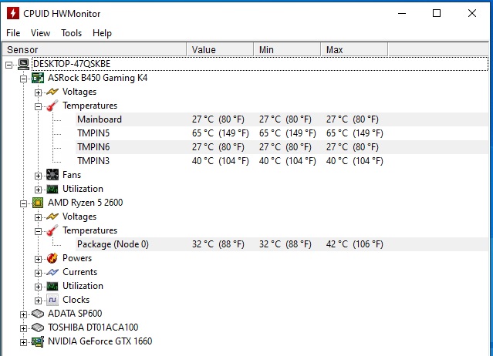This screenshot has height=356, width=493.
Task: Click the Min column header
Action: [x=287, y=49]
